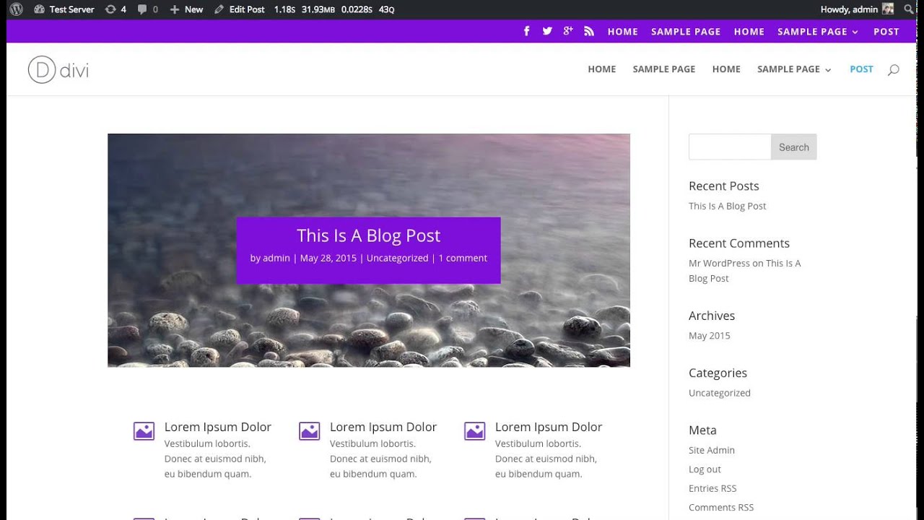Click admin bar search magnifier icon

point(909,9)
